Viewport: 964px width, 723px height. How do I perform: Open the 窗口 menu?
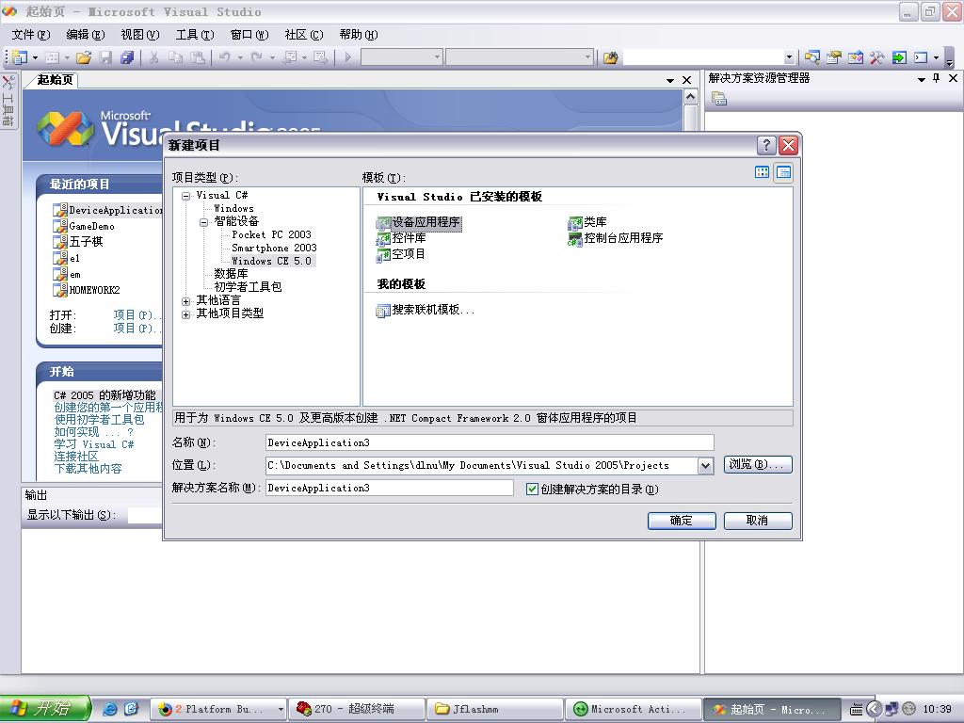pos(249,35)
